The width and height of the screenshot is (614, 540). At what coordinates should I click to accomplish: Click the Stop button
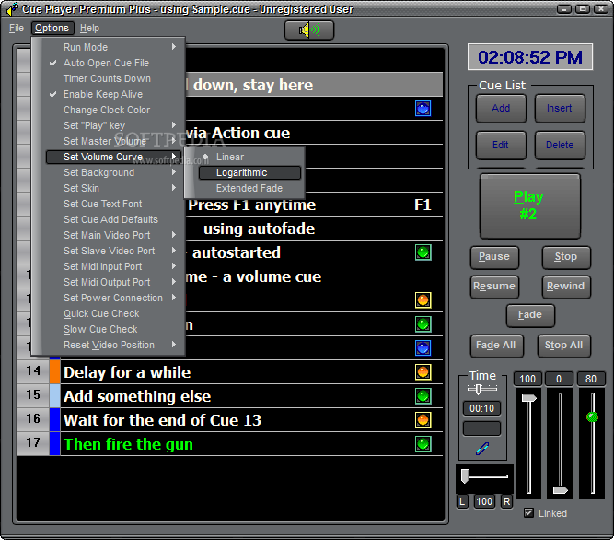pos(566,257)
